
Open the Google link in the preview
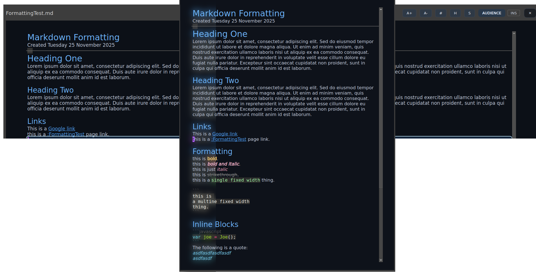[x=225, y=134]
